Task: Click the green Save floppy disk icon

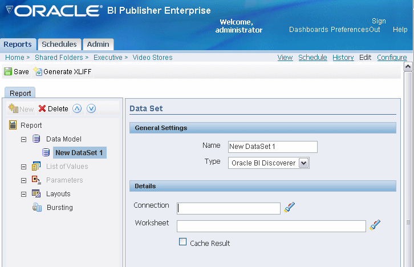Action: [8, 71]
